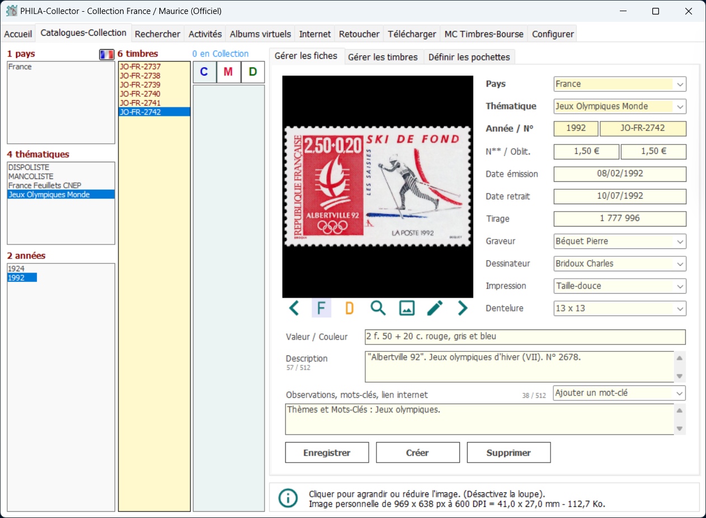
Task: Select stamp JO-FR-2740
Action: 154,93
